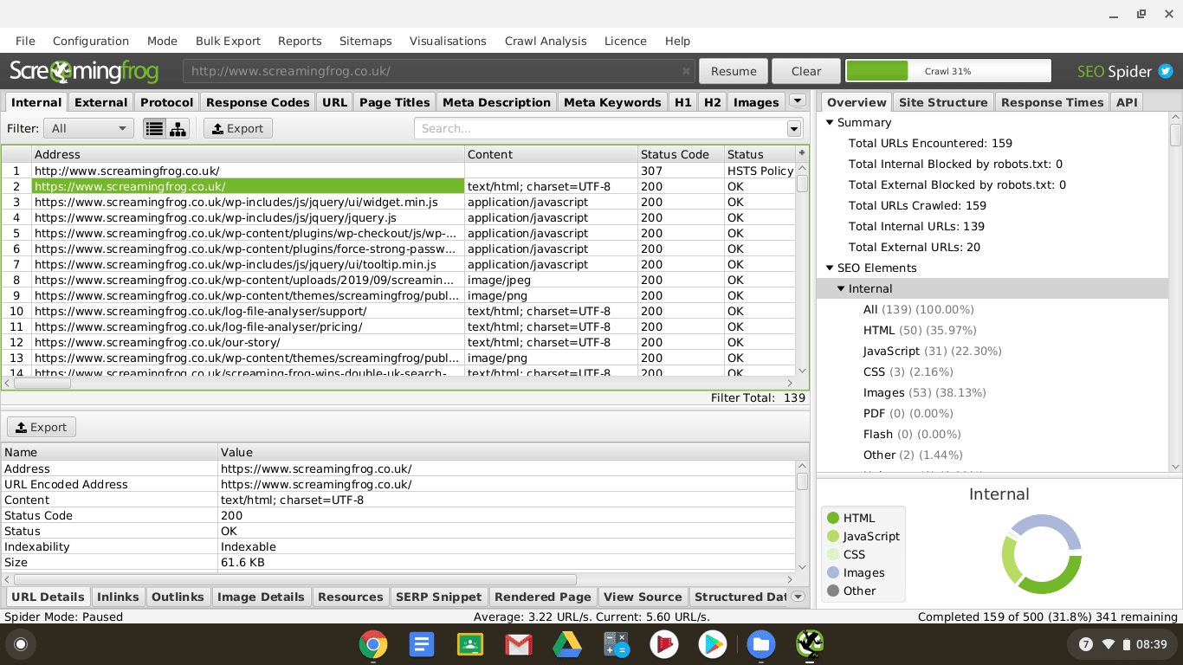Click the Images legend swatch
The width and height of the screenshot is (1183, 665).
[833, 572]
